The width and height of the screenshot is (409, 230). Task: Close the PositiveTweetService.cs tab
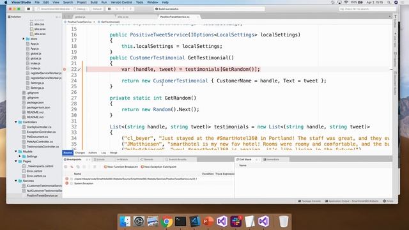[x=197, y=17]
